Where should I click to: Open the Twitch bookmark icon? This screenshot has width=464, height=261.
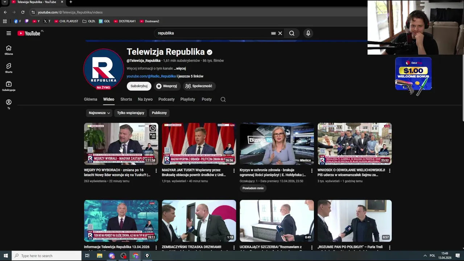pyautogui.click(x=26, y=21)
